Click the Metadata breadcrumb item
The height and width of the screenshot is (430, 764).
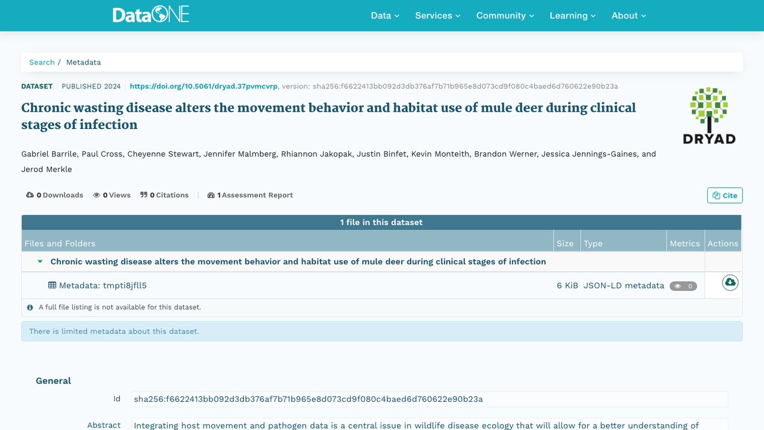84,62
